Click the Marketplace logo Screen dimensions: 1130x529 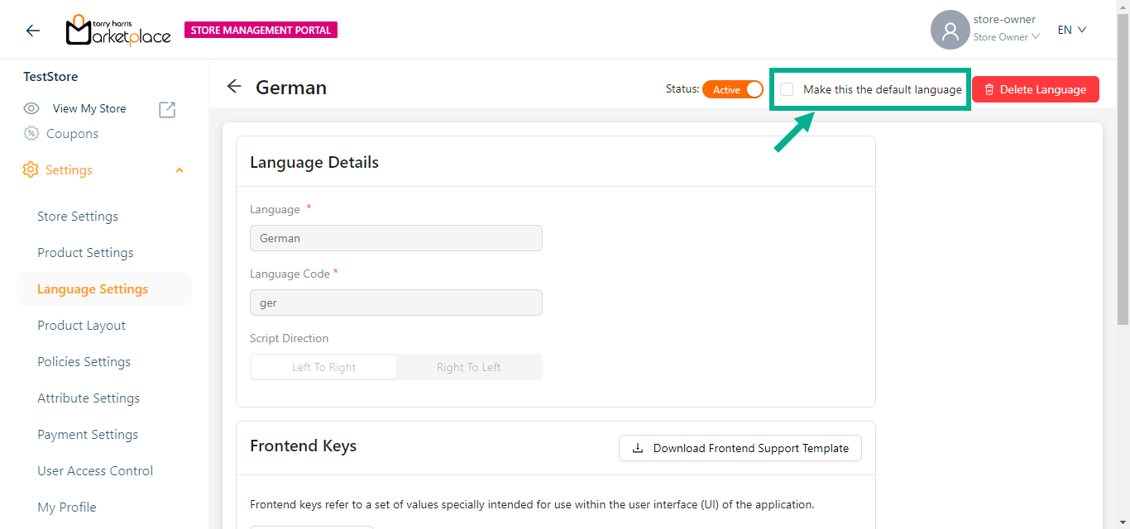(x=118, y=31)
